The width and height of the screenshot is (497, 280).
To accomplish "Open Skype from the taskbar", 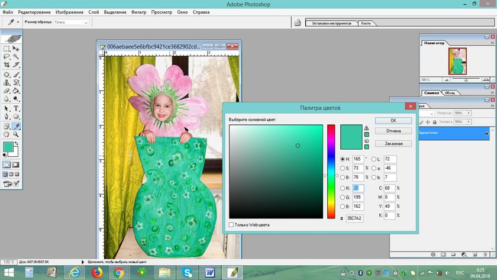I will [188, 272].
